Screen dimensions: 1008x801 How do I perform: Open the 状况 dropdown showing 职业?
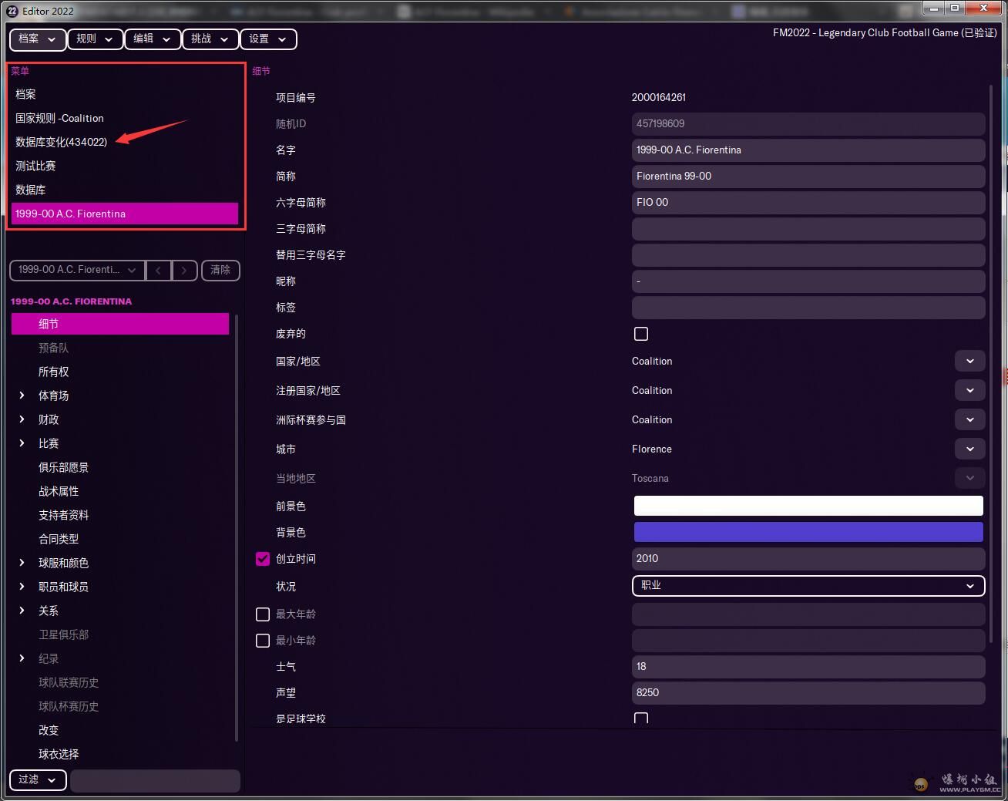pos(808,586)
